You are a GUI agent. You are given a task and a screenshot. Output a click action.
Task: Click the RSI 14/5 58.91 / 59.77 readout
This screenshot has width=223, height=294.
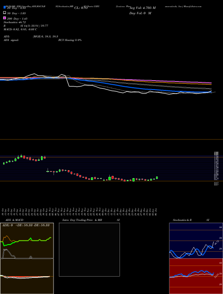pyautogui.click(x=26, y=26)
